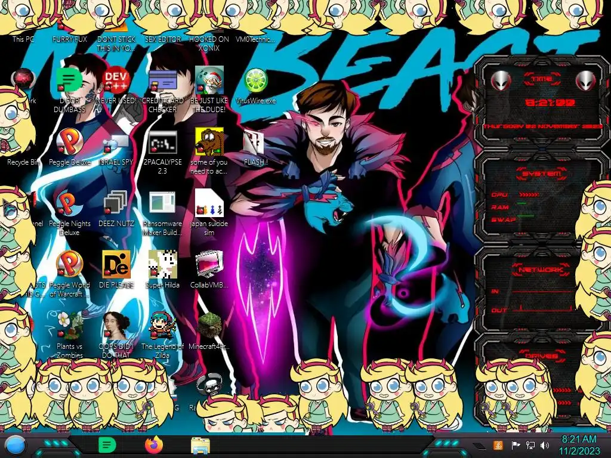This screenshot has width=611, height=458.
Task: Launch the DIE PLEASE De icon
Action: coord(116,264)
